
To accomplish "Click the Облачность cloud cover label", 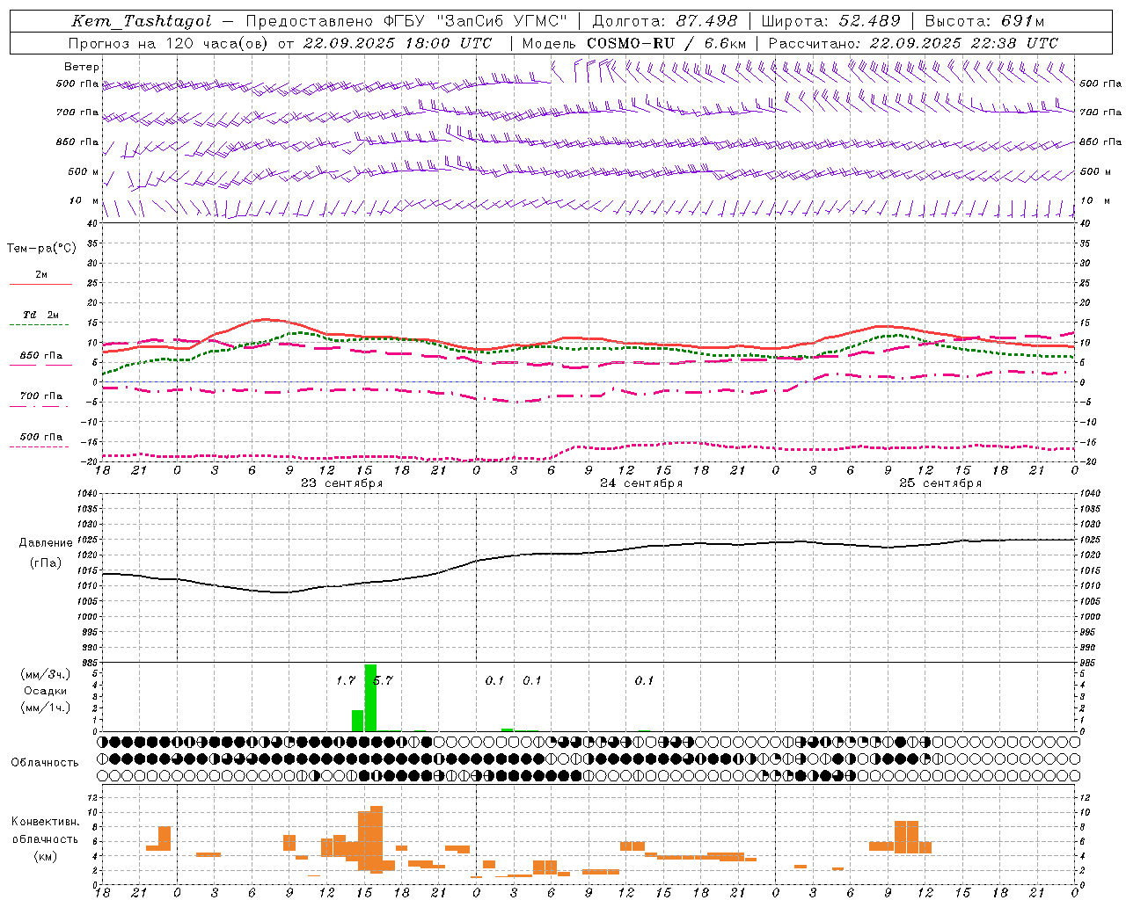I will click(45, 763).
